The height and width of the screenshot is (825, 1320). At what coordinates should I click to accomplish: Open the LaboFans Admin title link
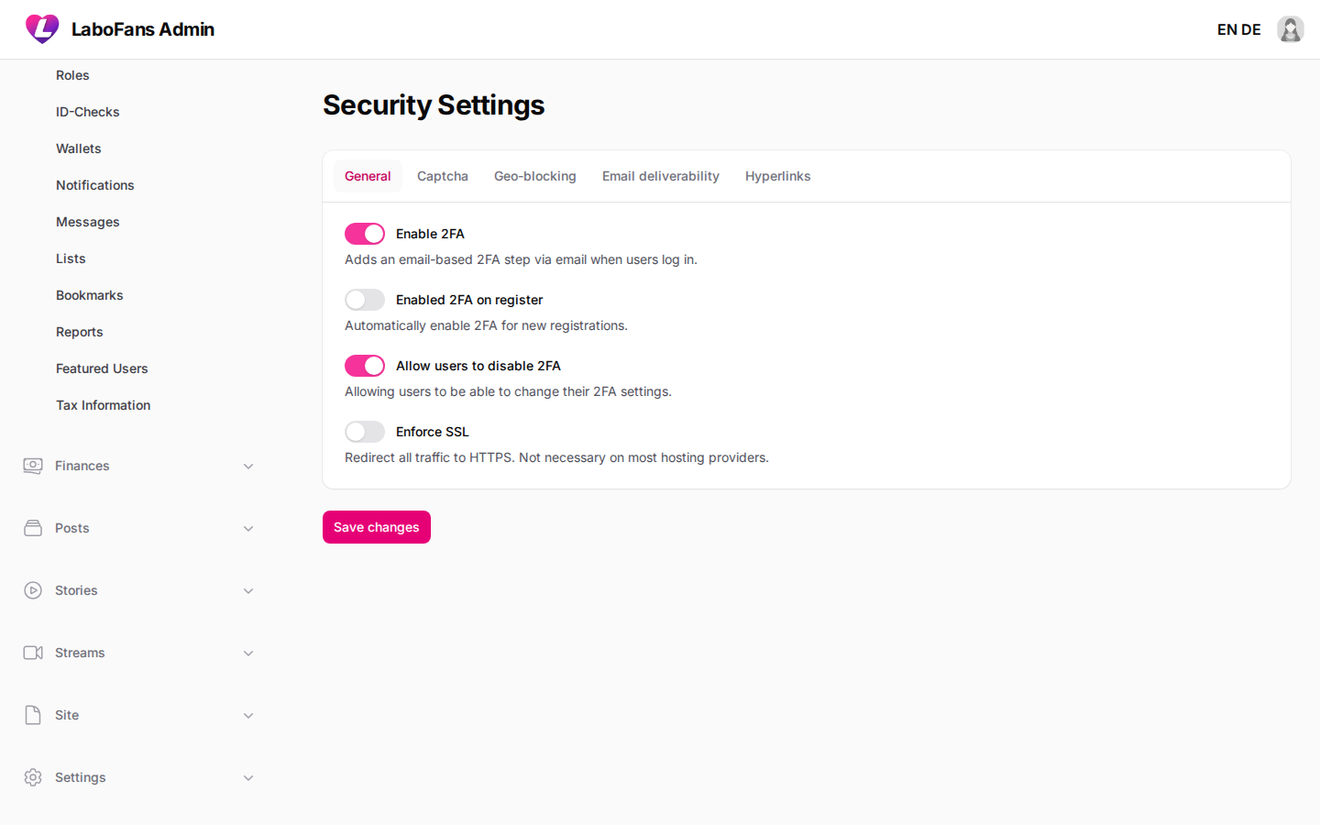point(143,29)
